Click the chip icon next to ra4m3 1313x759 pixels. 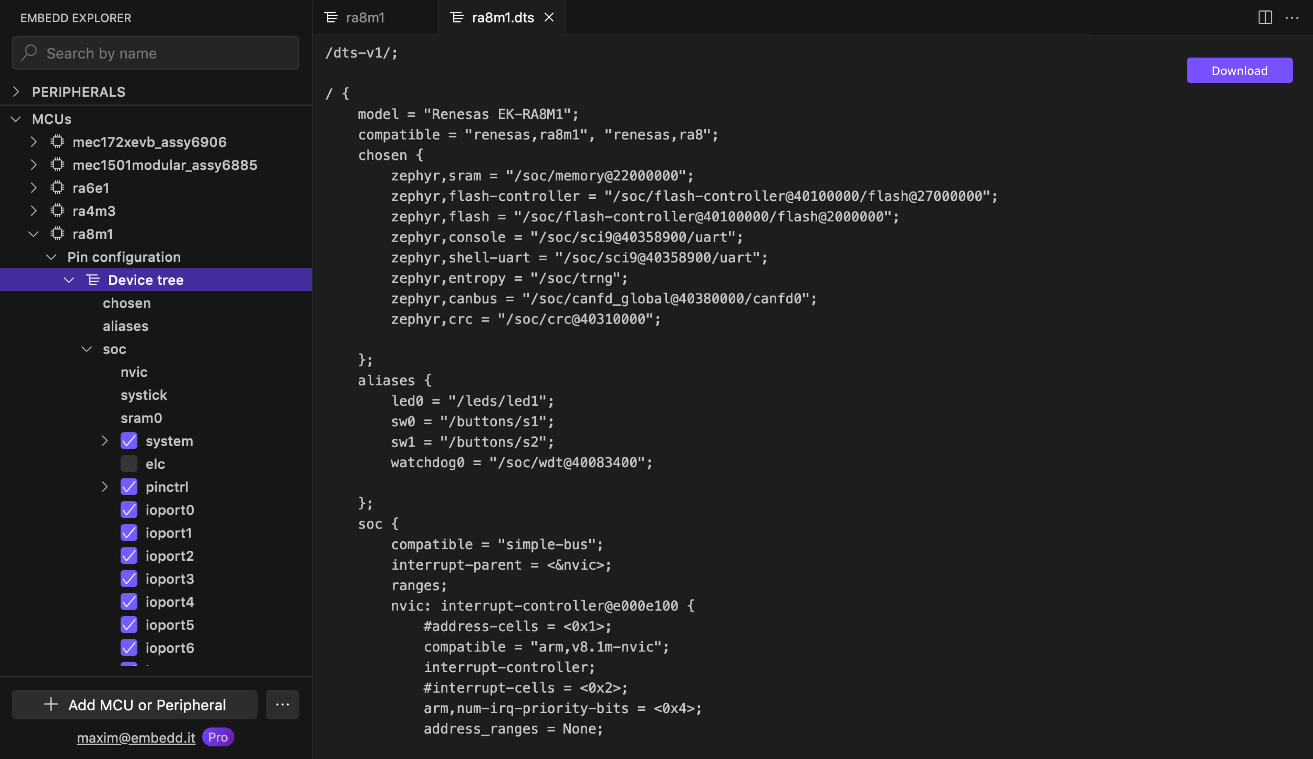pyautogui.click(x=57, y=211)
